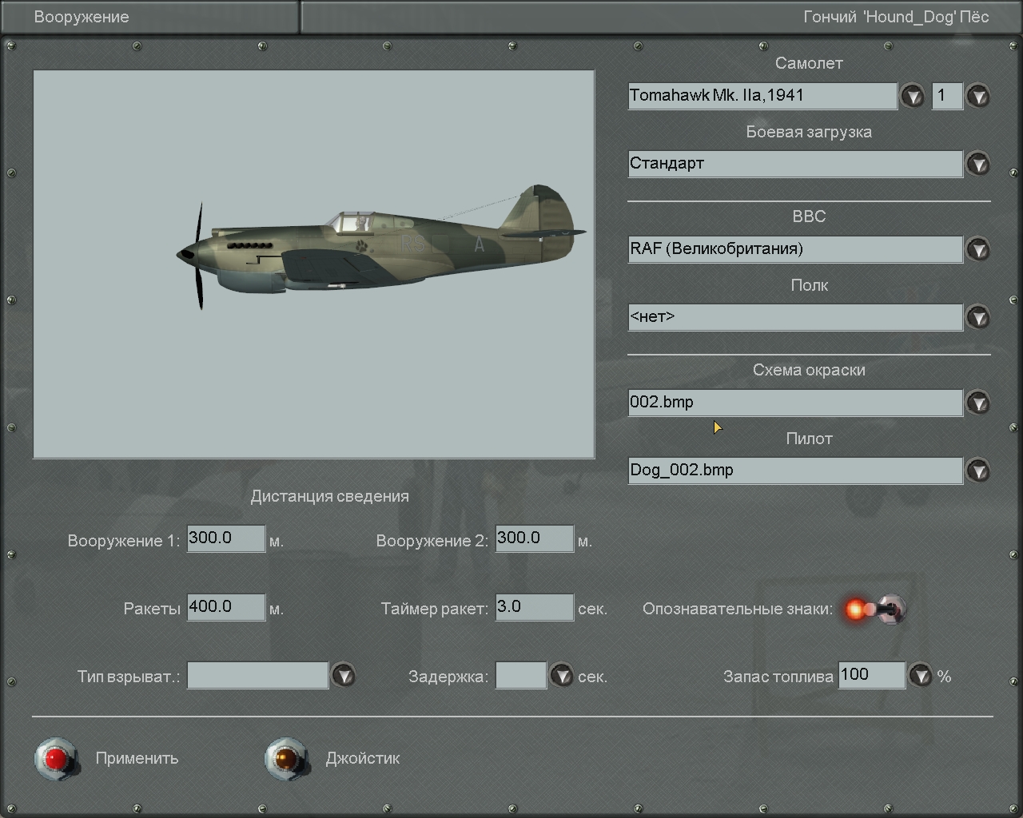Click the Джойстик text label
The height and width of the screenshot is (818, 1023).
(362, 758)
